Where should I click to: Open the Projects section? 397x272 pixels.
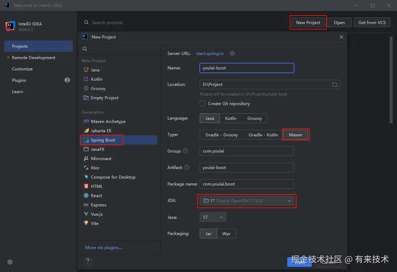click(x=38, y=46)
